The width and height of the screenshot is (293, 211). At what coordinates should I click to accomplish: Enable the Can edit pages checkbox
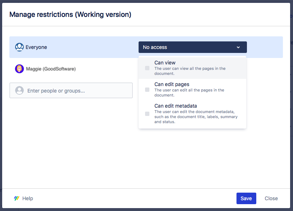coord(146,89)
